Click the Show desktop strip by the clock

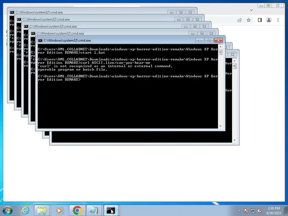[286, 210]
